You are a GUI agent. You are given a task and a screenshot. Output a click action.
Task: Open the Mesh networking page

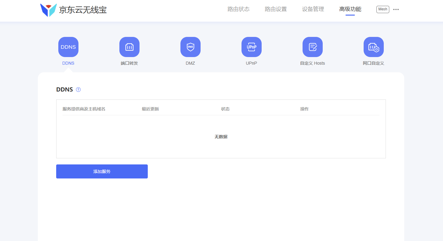(383, 9)
